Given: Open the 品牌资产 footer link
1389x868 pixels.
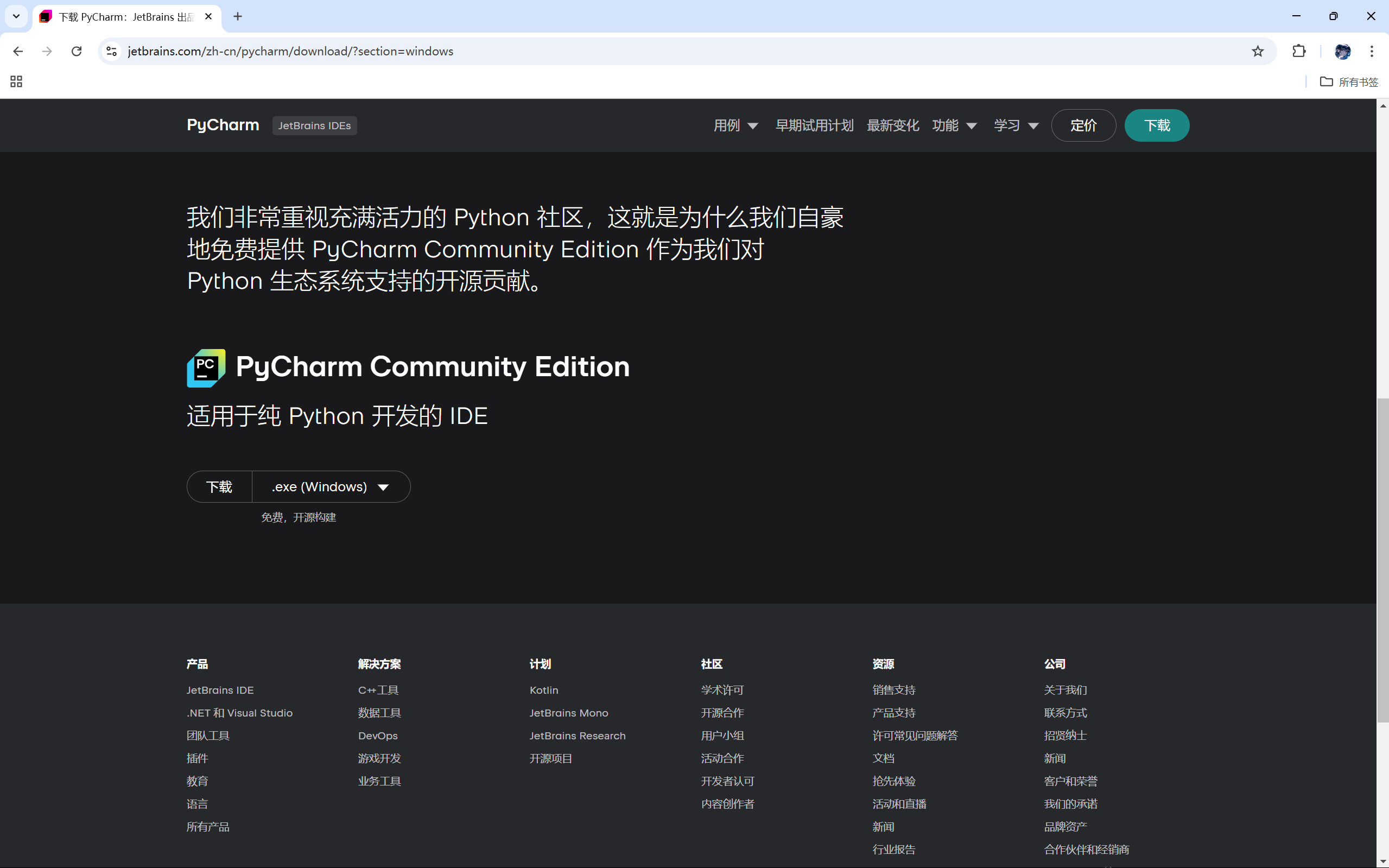Looking at the screenshot, I should (x=1065, y=827).
